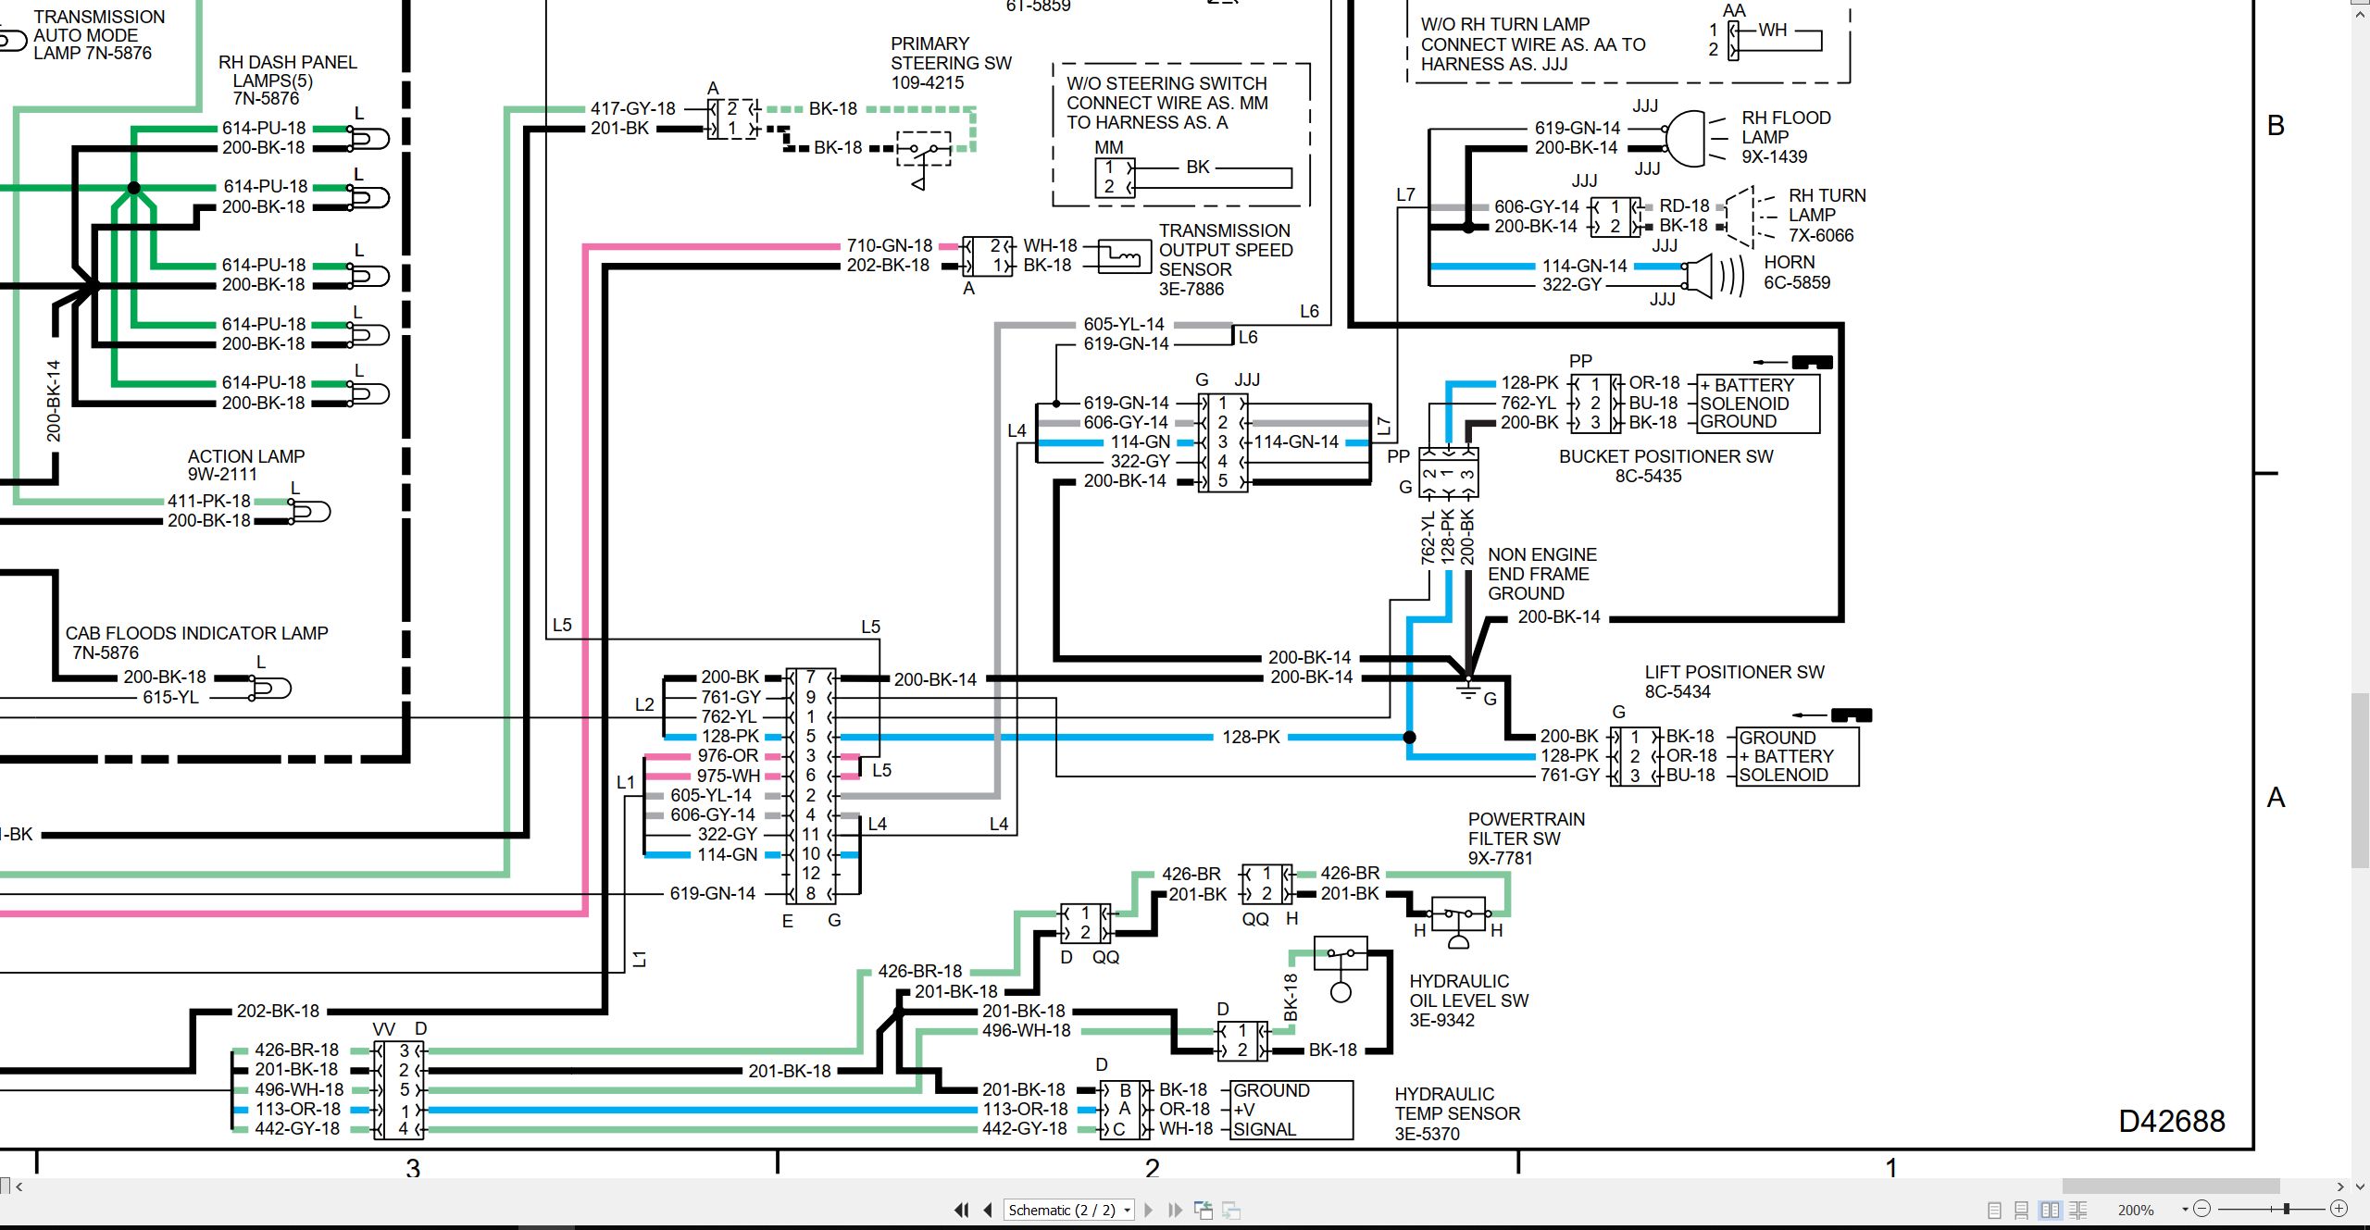
Task: Switch to continuous scrolling page view
Action: coord(2022,1210)
